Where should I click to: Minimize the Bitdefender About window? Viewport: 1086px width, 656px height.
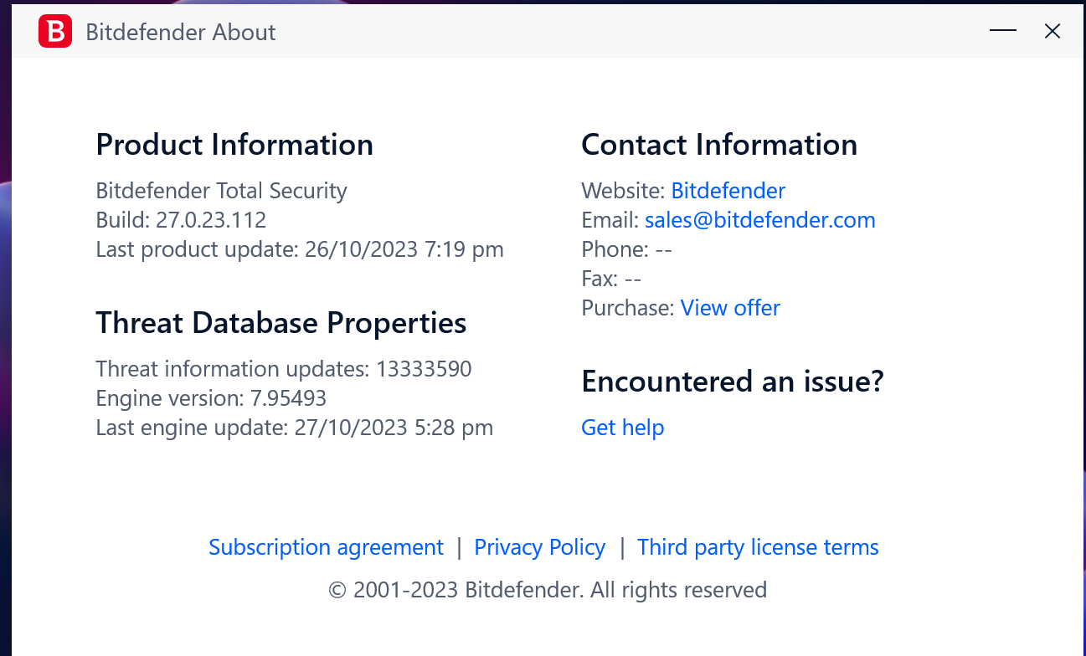point(1002,32)
